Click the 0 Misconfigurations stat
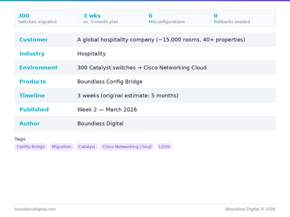Viewport: 290px width, 217px height. pos(167,18)
